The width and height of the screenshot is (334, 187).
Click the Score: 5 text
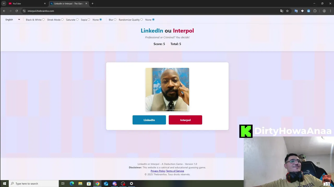[x=159, y=44]
